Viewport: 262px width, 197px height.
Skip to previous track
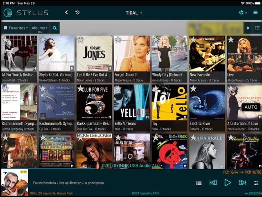[213, 183]
